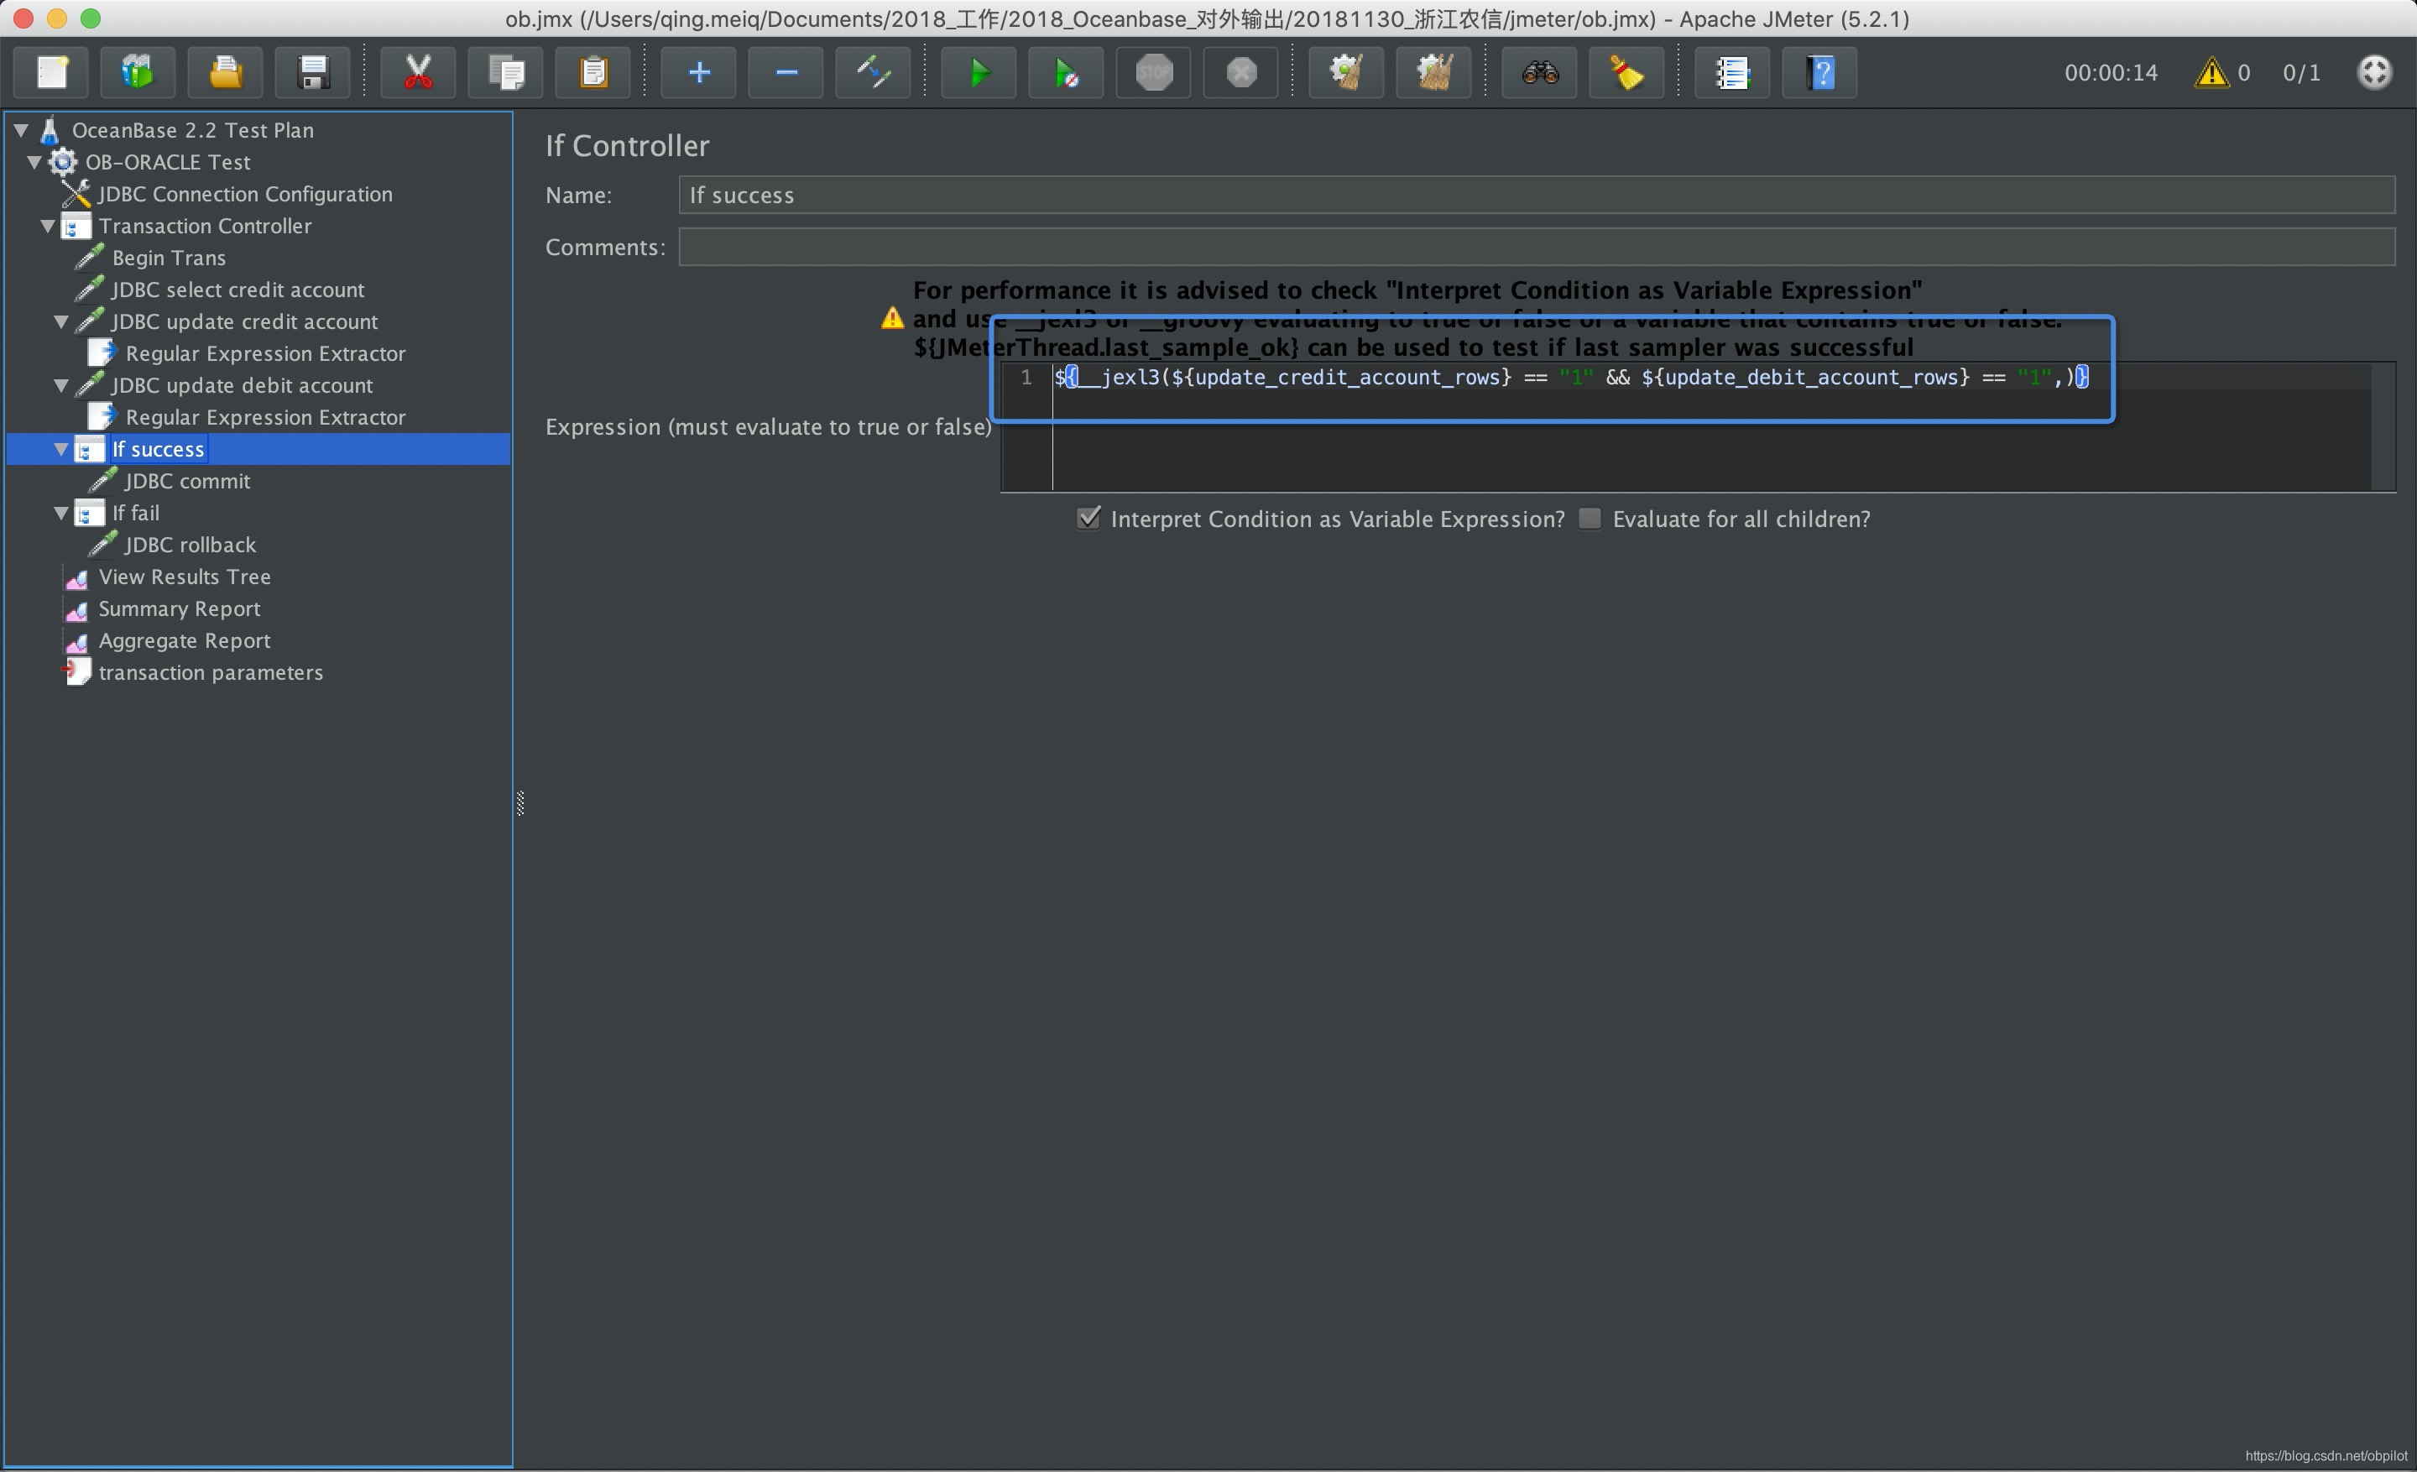
Task: Select the If success tree item
Action: coord(158,449)
